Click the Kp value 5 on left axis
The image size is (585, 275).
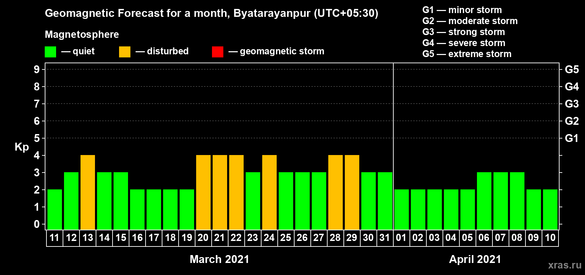click(37, 138)
